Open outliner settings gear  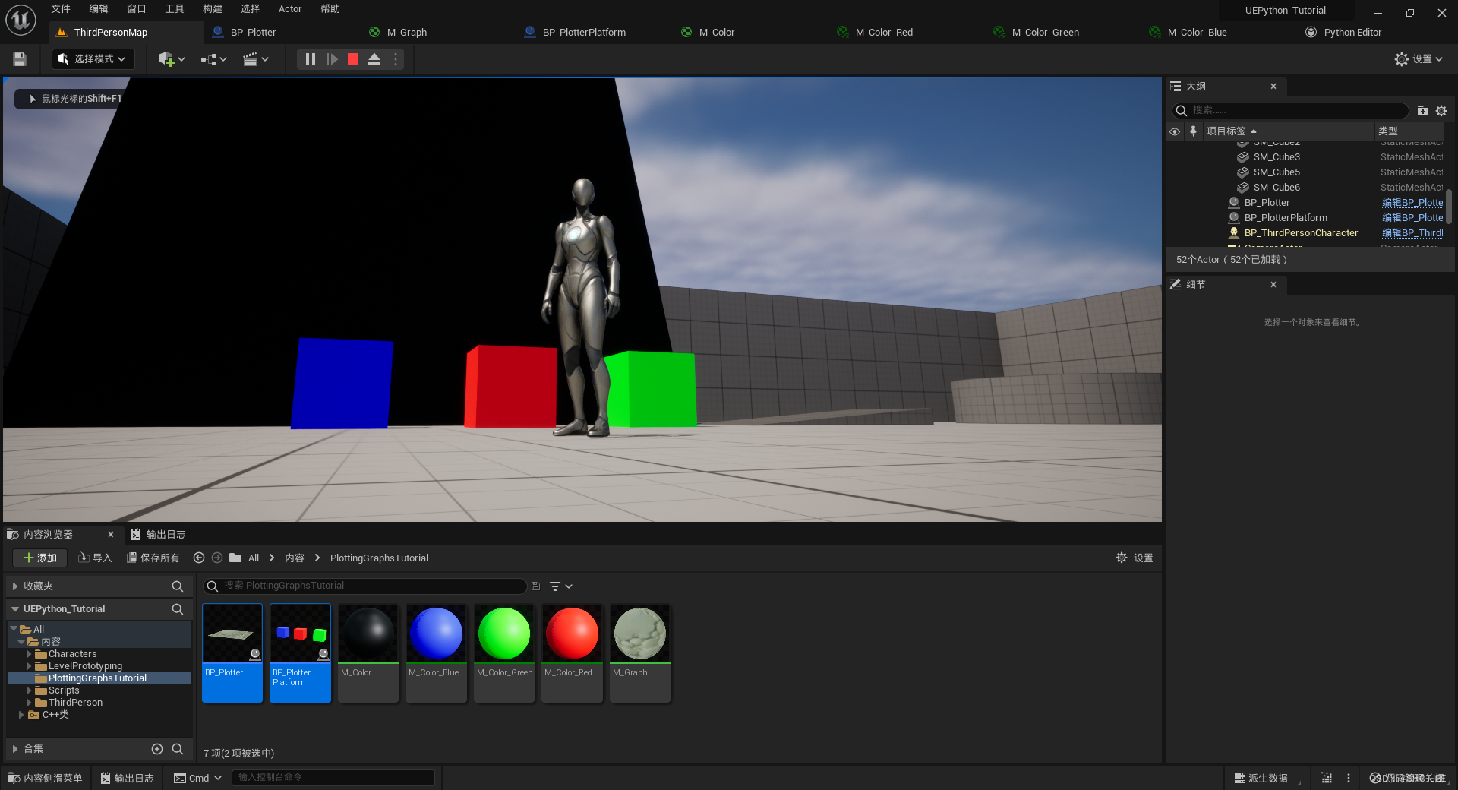click(x=1441, y=111)
